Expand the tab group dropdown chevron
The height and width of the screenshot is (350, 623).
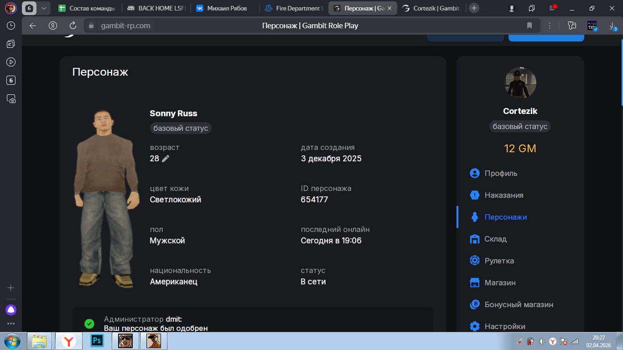tap(43, 8)
